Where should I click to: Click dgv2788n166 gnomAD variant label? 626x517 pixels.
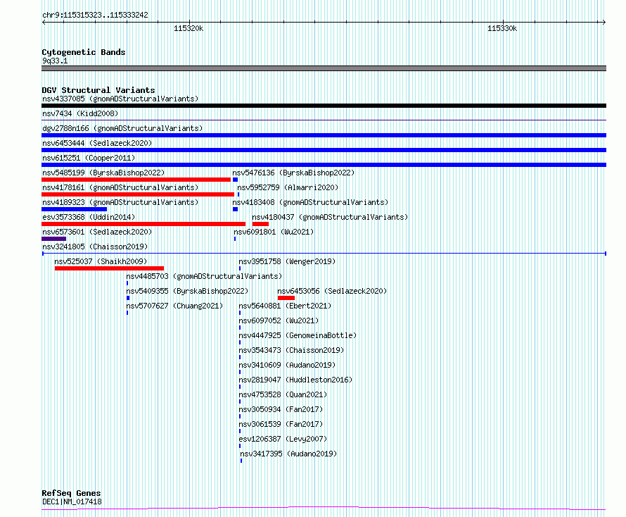point(122,128)
